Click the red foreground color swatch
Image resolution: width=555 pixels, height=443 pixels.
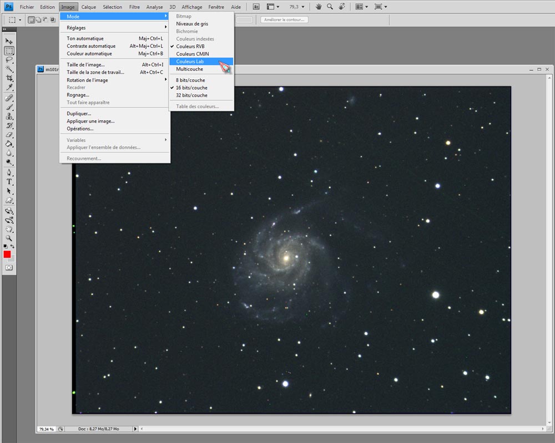point(7,254)
